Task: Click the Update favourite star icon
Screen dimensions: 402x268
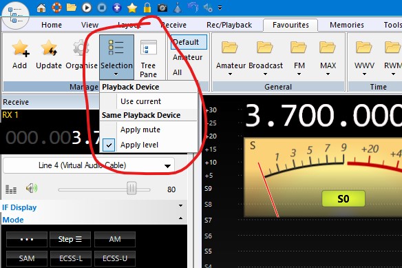Action: tap(49, 48)
